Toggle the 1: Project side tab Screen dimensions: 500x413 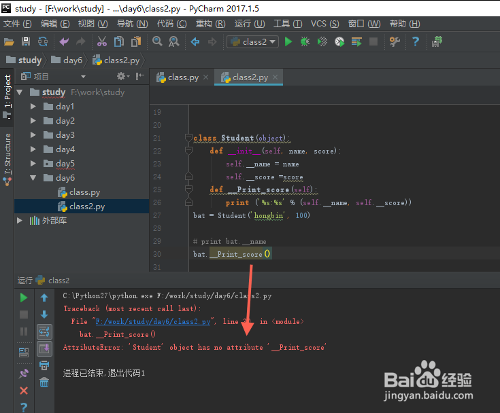[x=7, y=96]
